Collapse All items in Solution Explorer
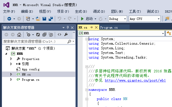172x107 pixels. [x=44, y=35]
